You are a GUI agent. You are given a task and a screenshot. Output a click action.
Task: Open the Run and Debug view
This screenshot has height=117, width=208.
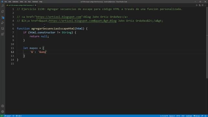3,23
